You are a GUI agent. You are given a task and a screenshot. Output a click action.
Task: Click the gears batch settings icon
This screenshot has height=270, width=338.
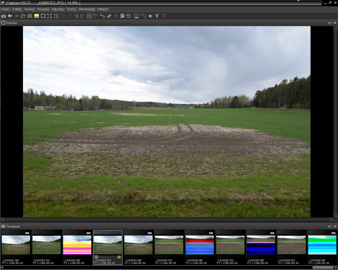click(x=144, y=16)
